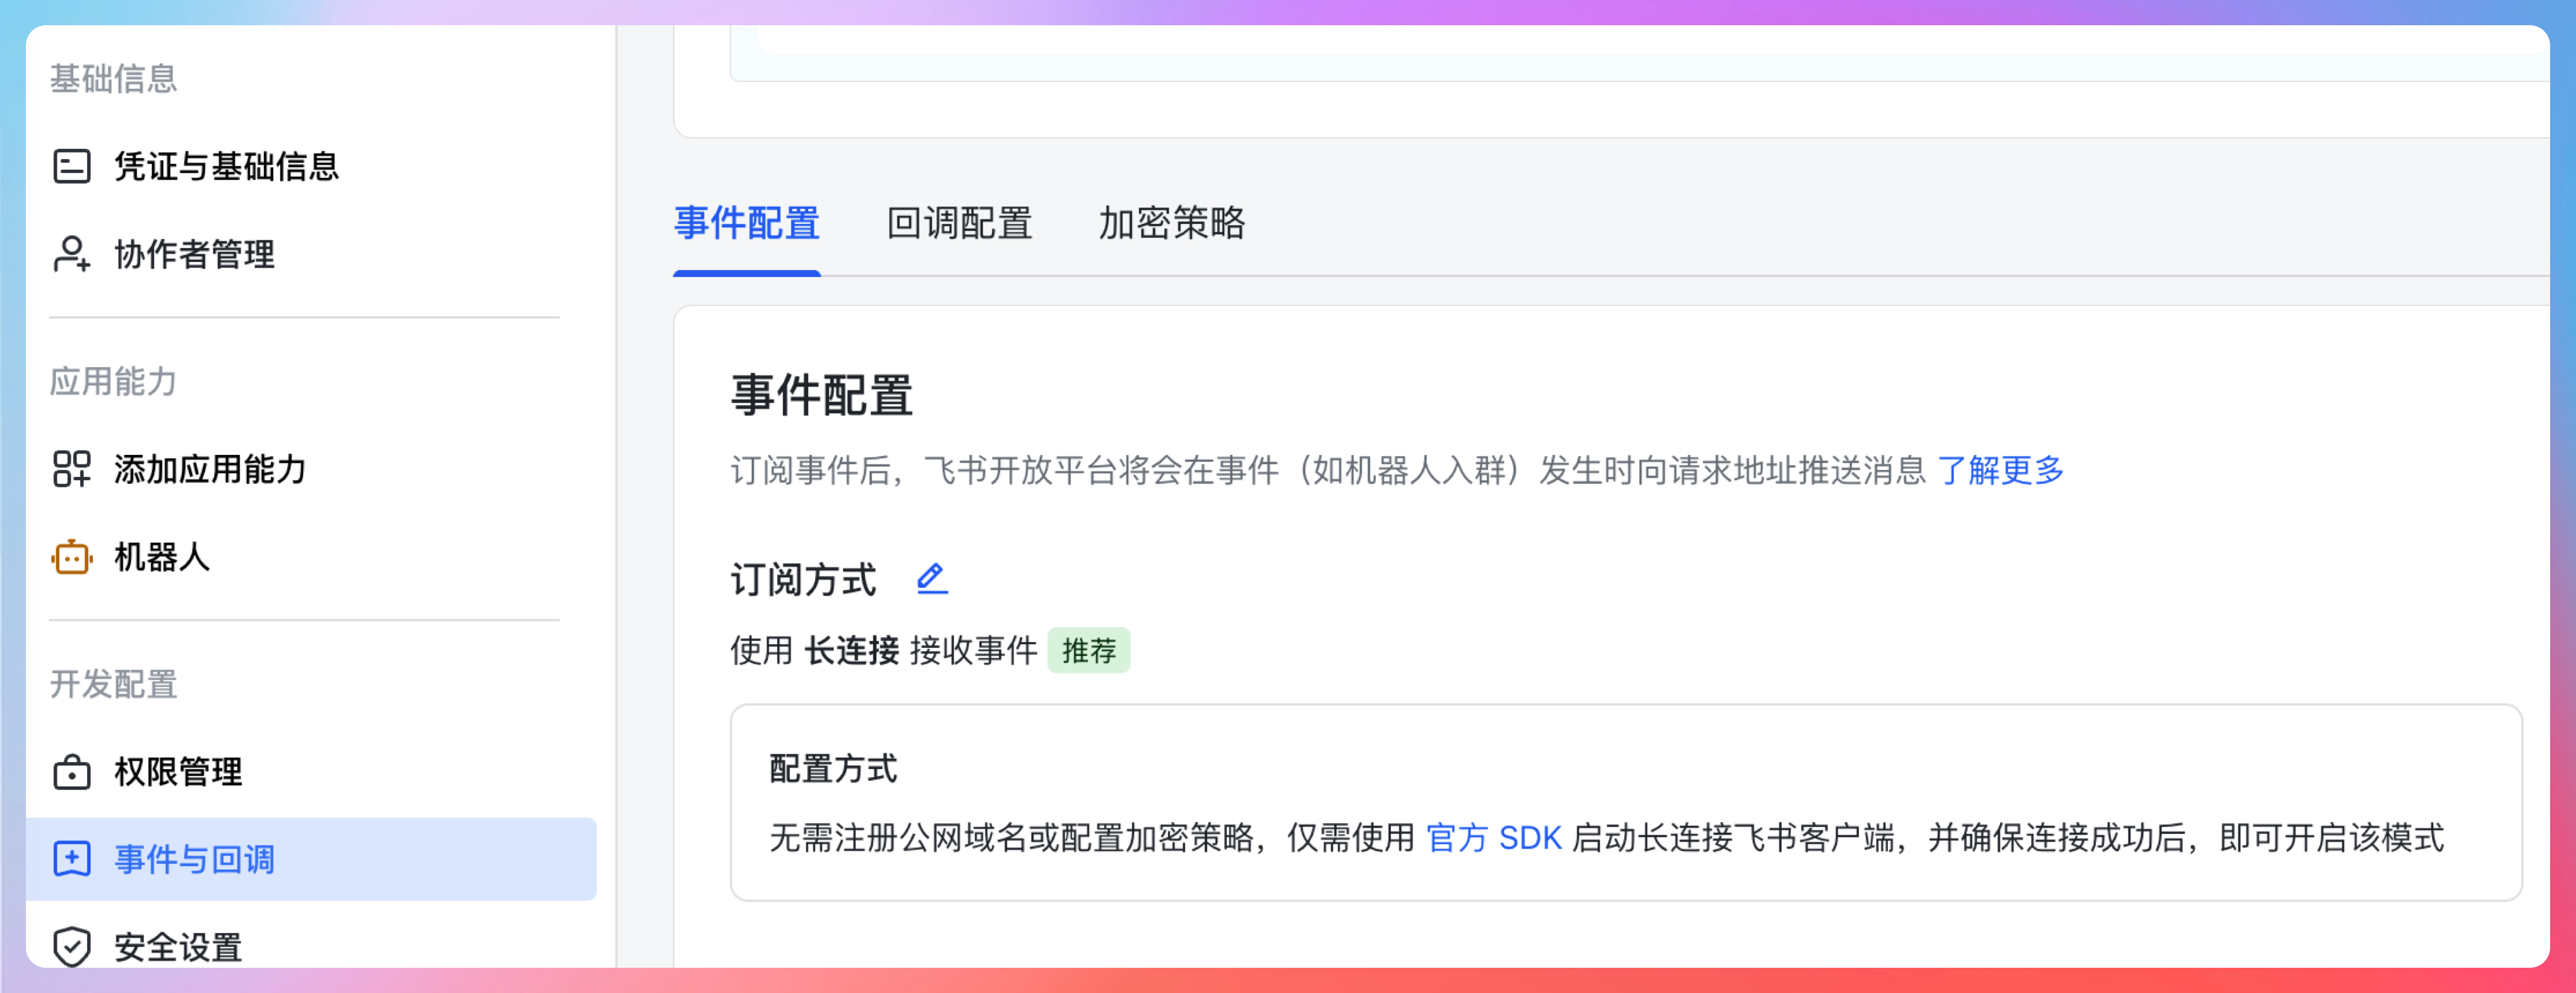Click the security settings shield icon
Viewport: 2576px width, 993px height.
coord(71,946)
